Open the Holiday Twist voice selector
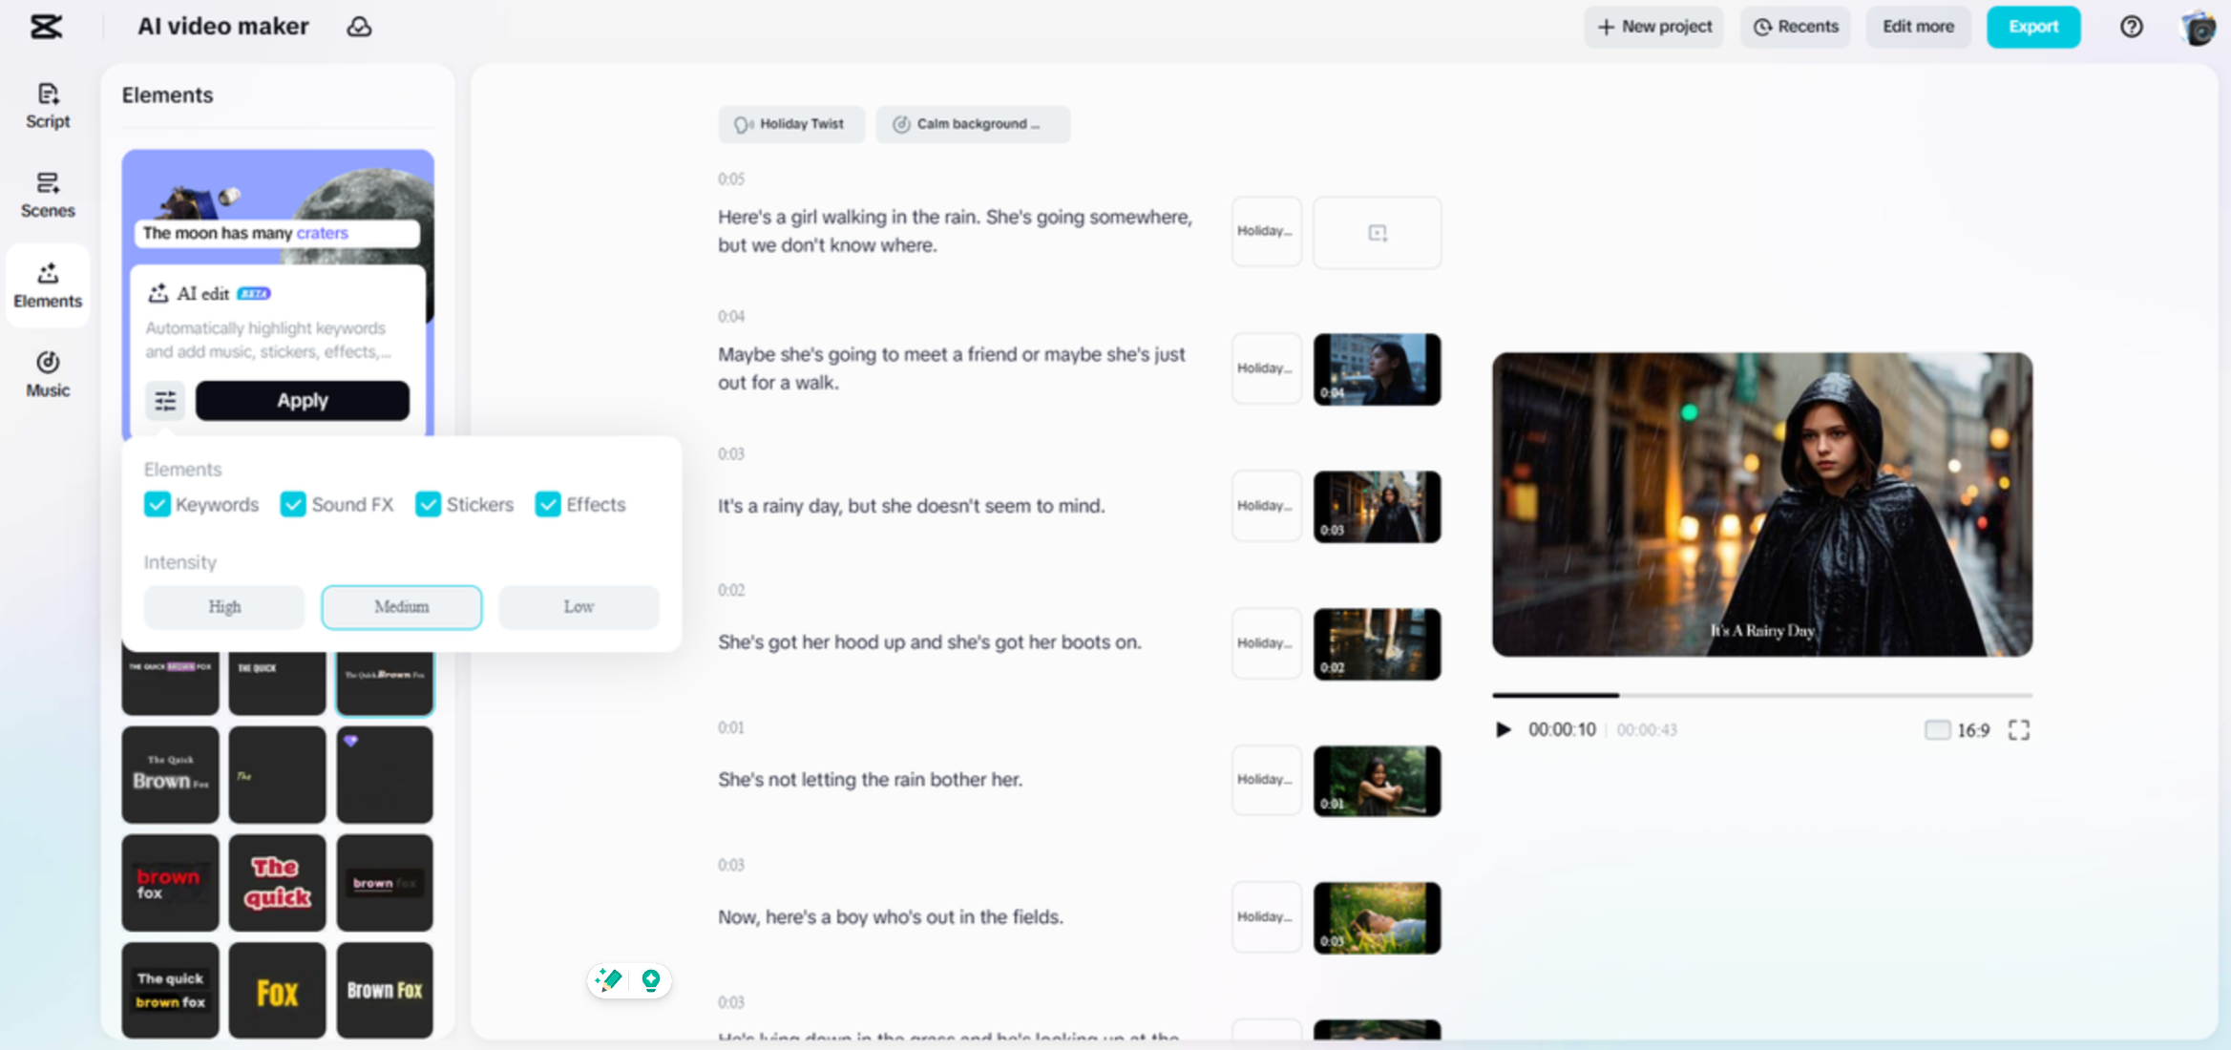This screenshot has width=2231, height=1050. [791, 124]
